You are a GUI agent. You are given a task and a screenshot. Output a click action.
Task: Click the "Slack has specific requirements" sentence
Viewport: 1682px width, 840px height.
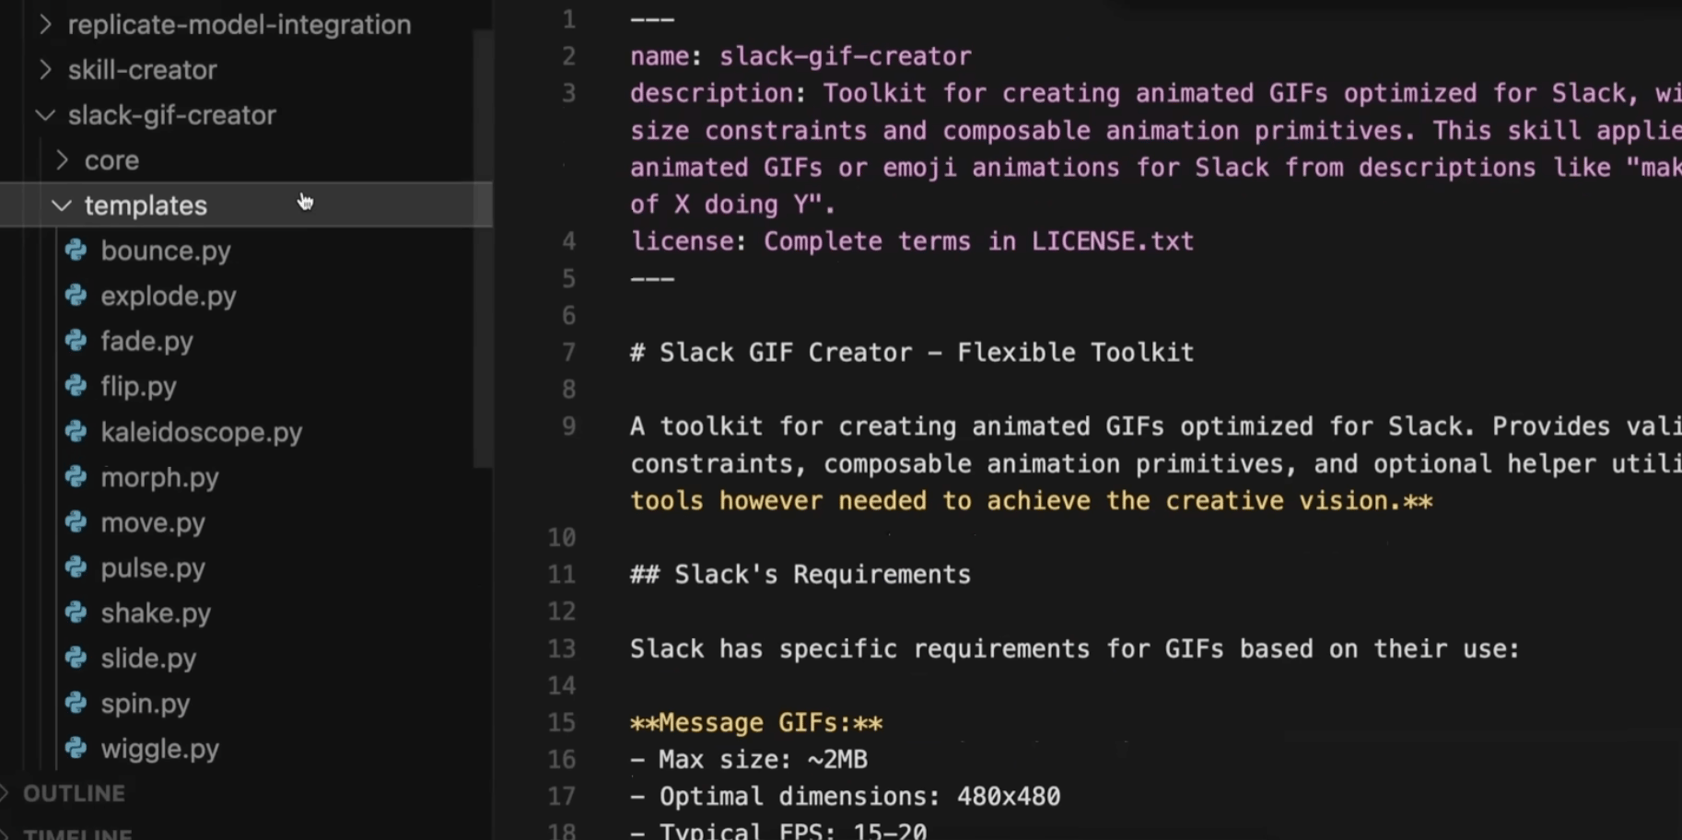[1075, 648]
